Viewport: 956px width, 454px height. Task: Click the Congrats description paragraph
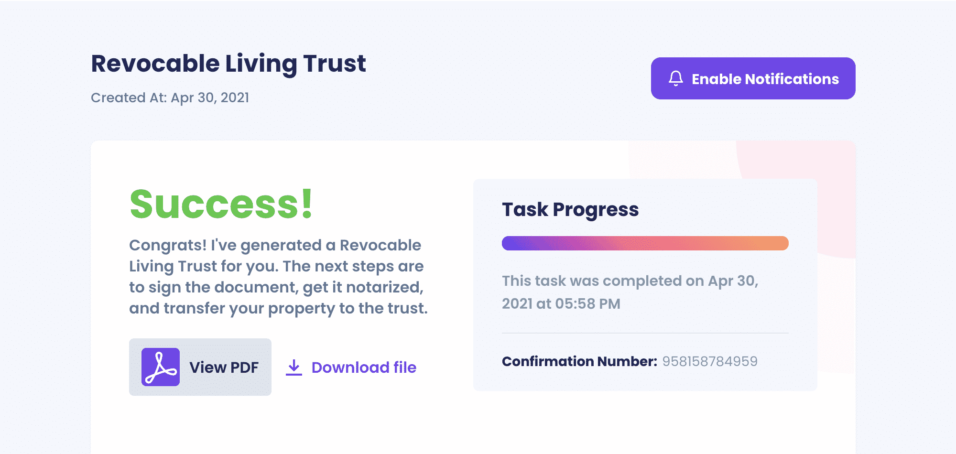pyautogui.click(x=278, y=277)
